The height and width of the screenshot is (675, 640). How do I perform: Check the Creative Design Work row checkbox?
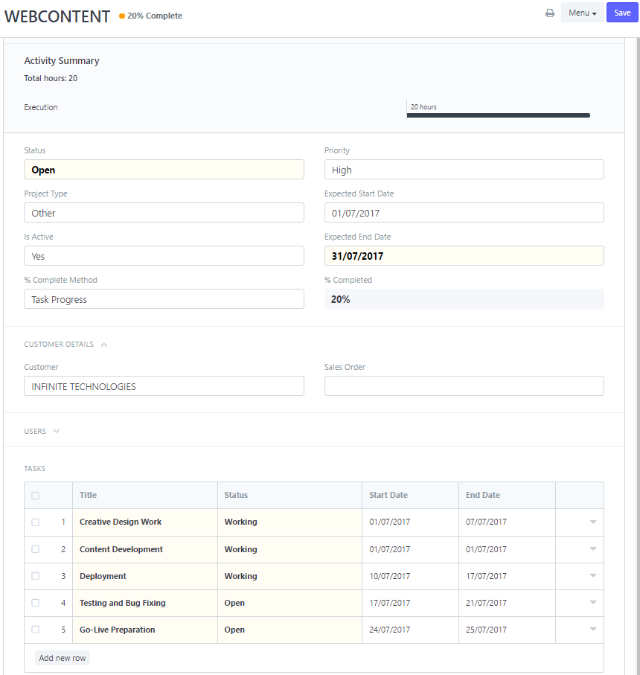36,522
